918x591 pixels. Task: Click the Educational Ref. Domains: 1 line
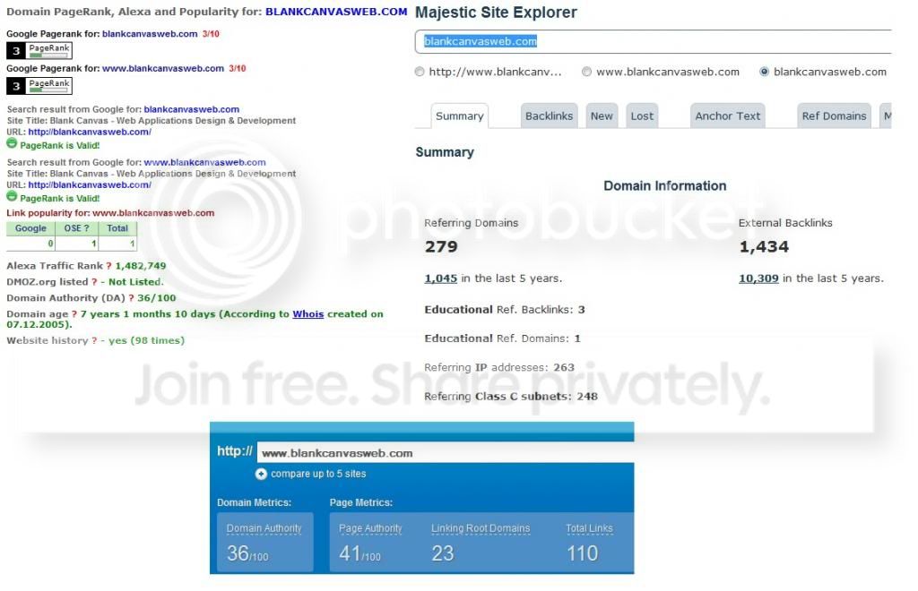coord(502,338)
